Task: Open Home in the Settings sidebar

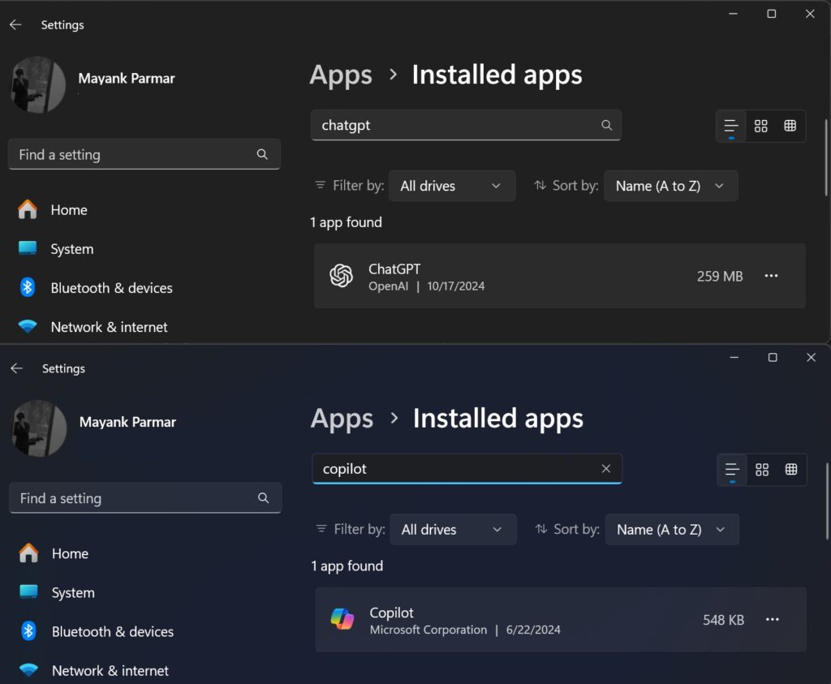Action: [x=68, y=209]
